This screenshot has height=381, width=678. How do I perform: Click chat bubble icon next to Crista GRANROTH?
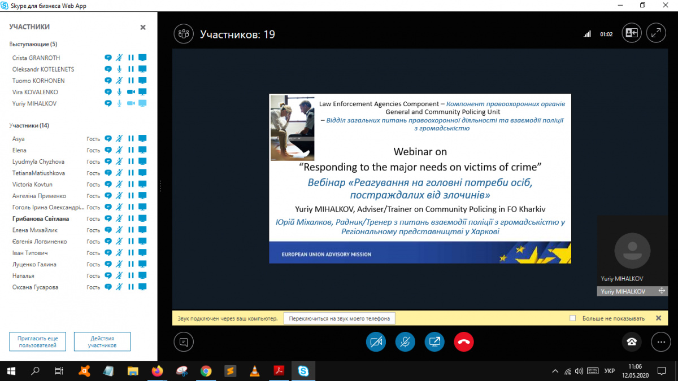click(x=108, y=58)
